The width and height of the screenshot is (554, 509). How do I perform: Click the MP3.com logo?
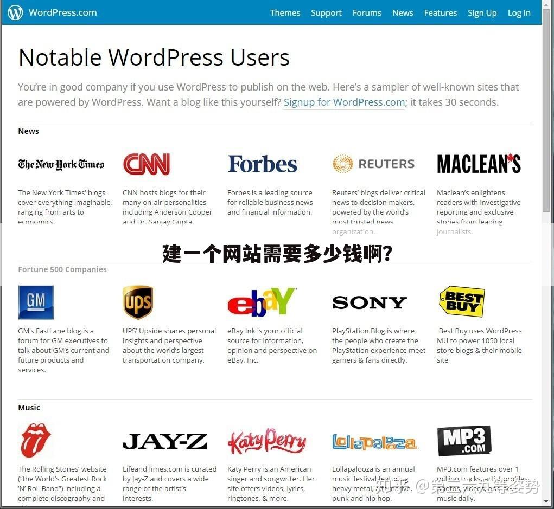pos(464,441)
